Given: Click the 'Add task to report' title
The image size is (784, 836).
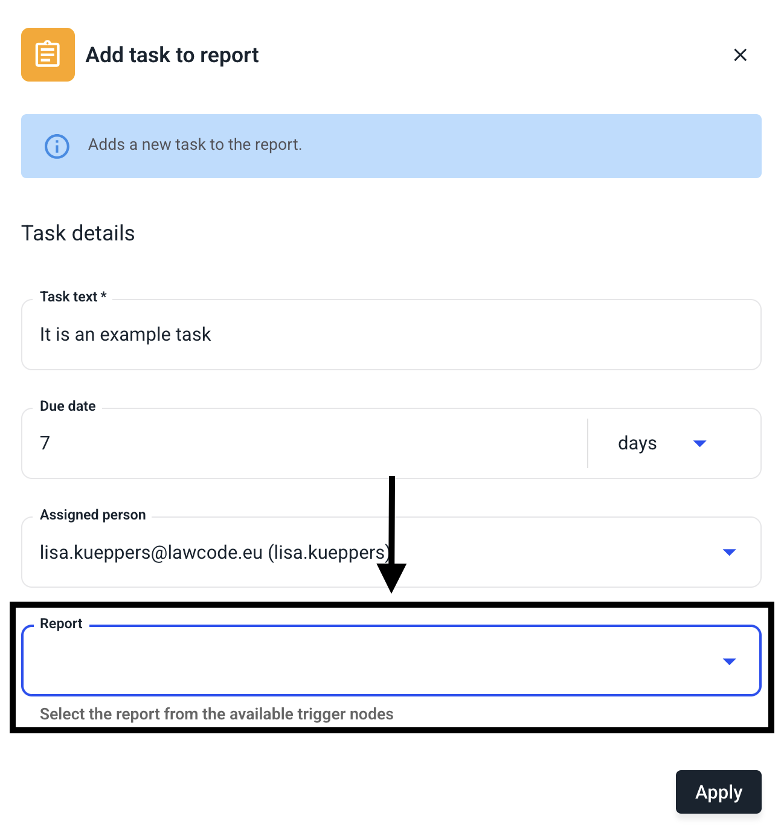Looking at the screenshot, I should pos(172,55).
